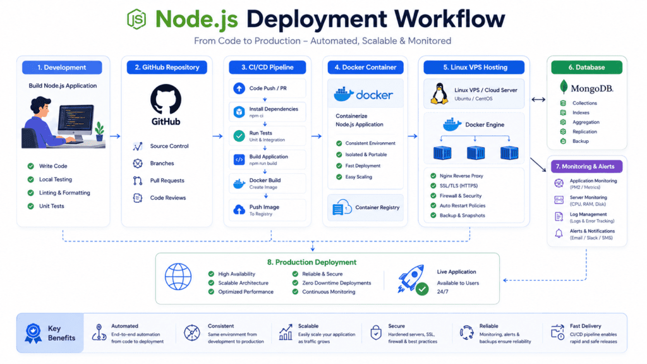The width and height of the screenshot is (647, 364).
Task: Click the Secure shield icon
Action: pos(376,332)
